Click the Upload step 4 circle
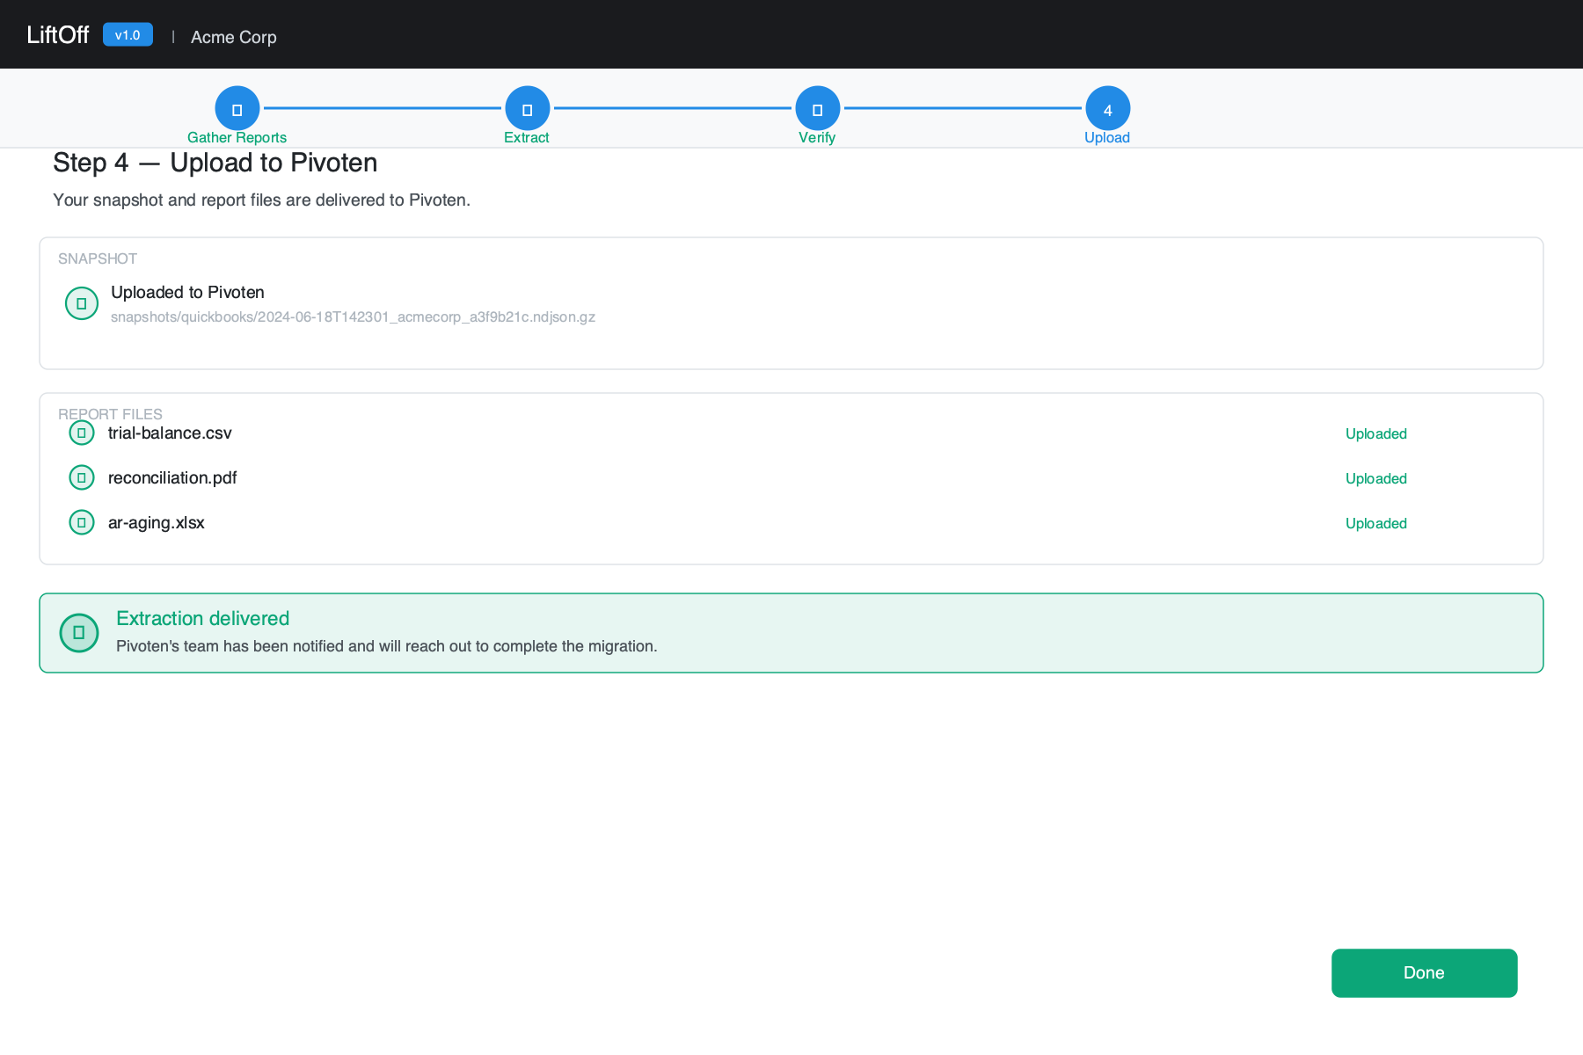Viewport: 1583px width, 1055px height. point(1108,109)
